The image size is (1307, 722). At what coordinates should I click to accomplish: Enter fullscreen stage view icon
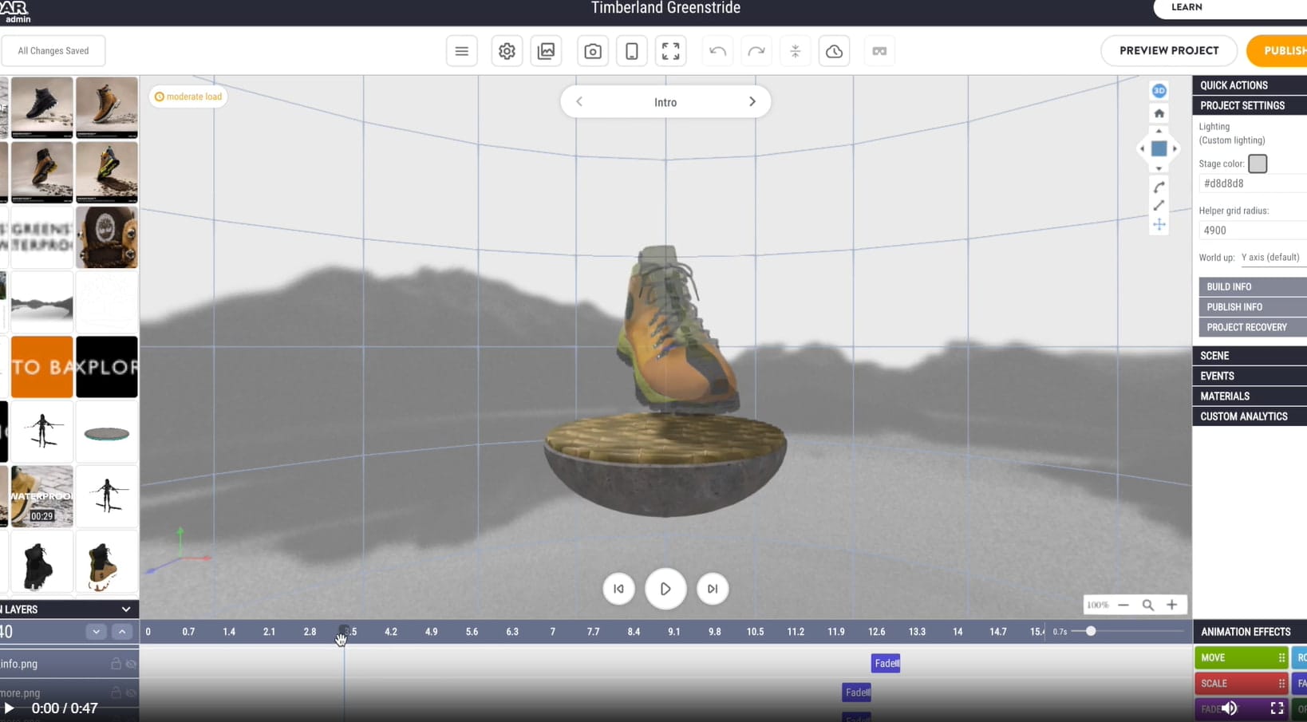(x=671, y=51)
